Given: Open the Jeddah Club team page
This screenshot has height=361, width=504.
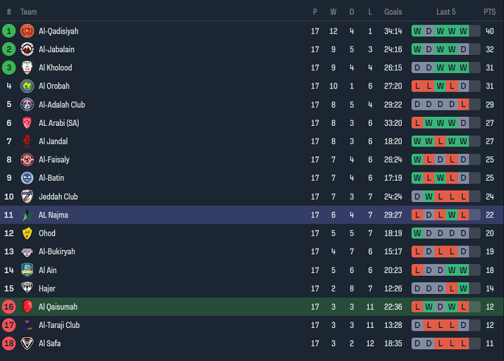Looking at the screenshot, I should point(58,196).
